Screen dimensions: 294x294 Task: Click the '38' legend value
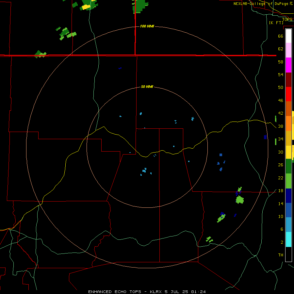(x=281, y=126)
